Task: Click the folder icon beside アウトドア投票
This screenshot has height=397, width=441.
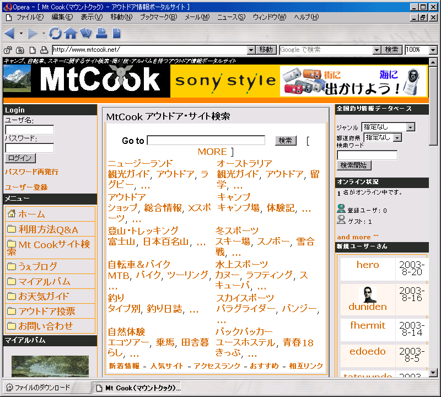Action: point(12,311)
